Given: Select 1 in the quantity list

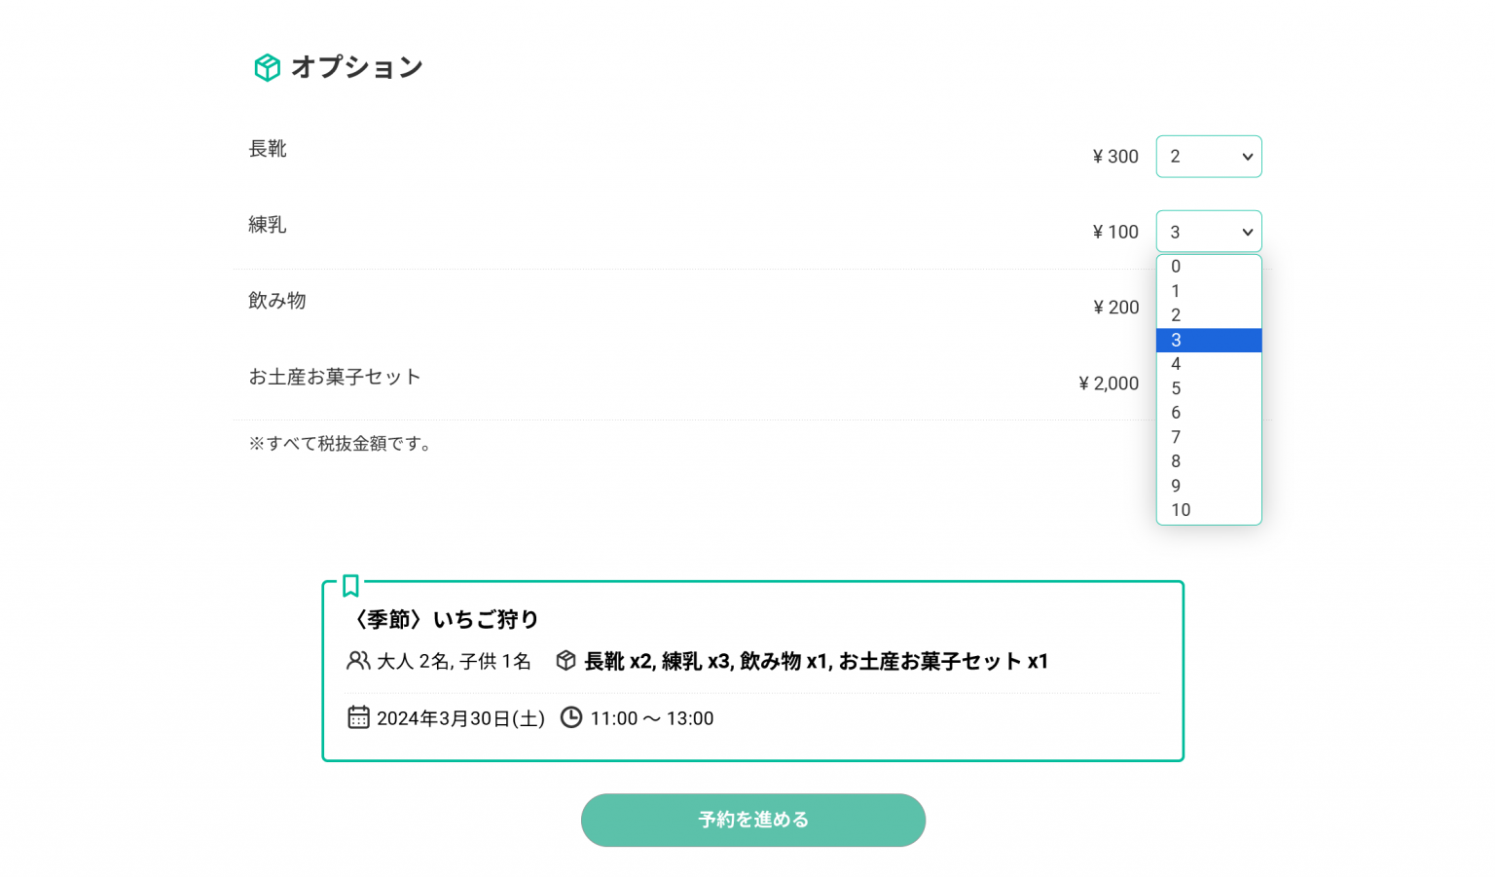Looking at the screenshot, I should point(1208,291).
